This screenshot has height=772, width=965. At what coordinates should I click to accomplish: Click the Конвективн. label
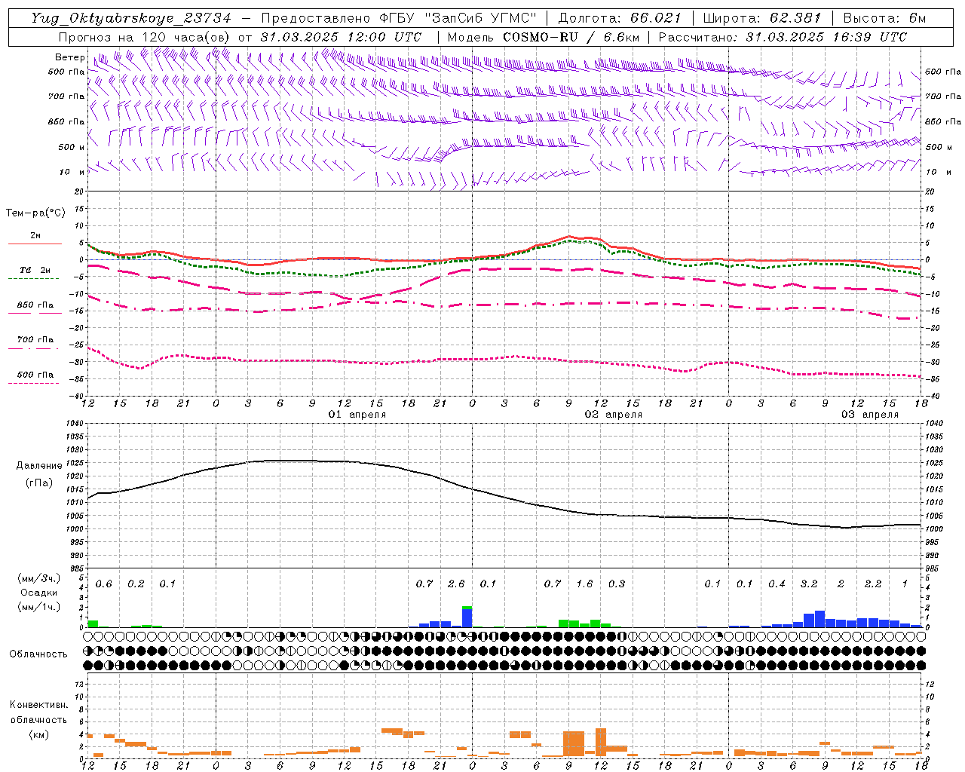coord(38,705)
